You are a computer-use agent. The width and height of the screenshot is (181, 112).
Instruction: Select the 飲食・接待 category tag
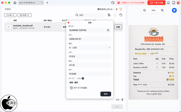click(x=74, y=82)
